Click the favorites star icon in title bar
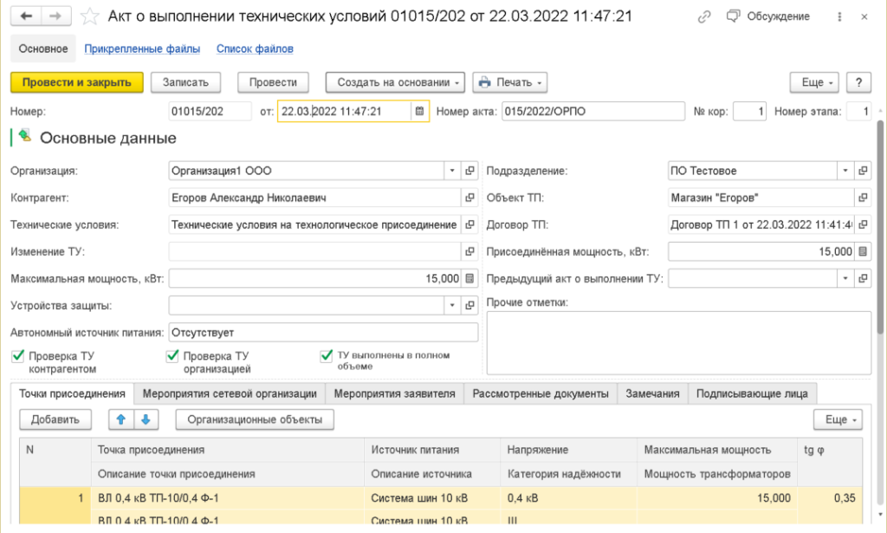The image size is (887, 533). 89,16
